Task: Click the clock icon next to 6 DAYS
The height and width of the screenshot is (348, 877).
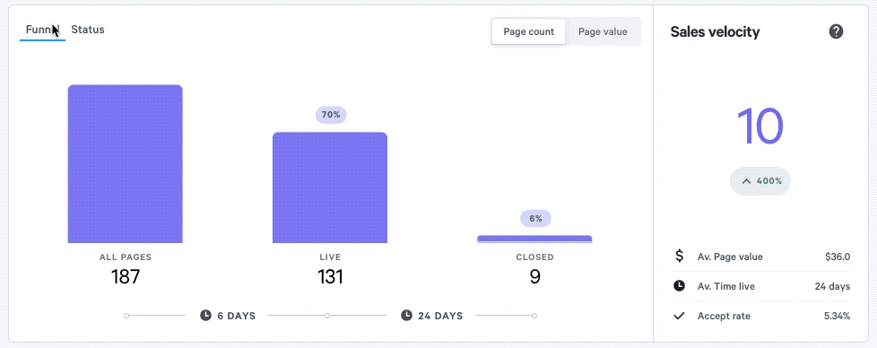Action: pos(206,316)
